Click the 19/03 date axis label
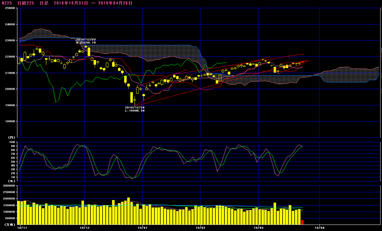Screen dimensions: 382x231 pos(258,228)
